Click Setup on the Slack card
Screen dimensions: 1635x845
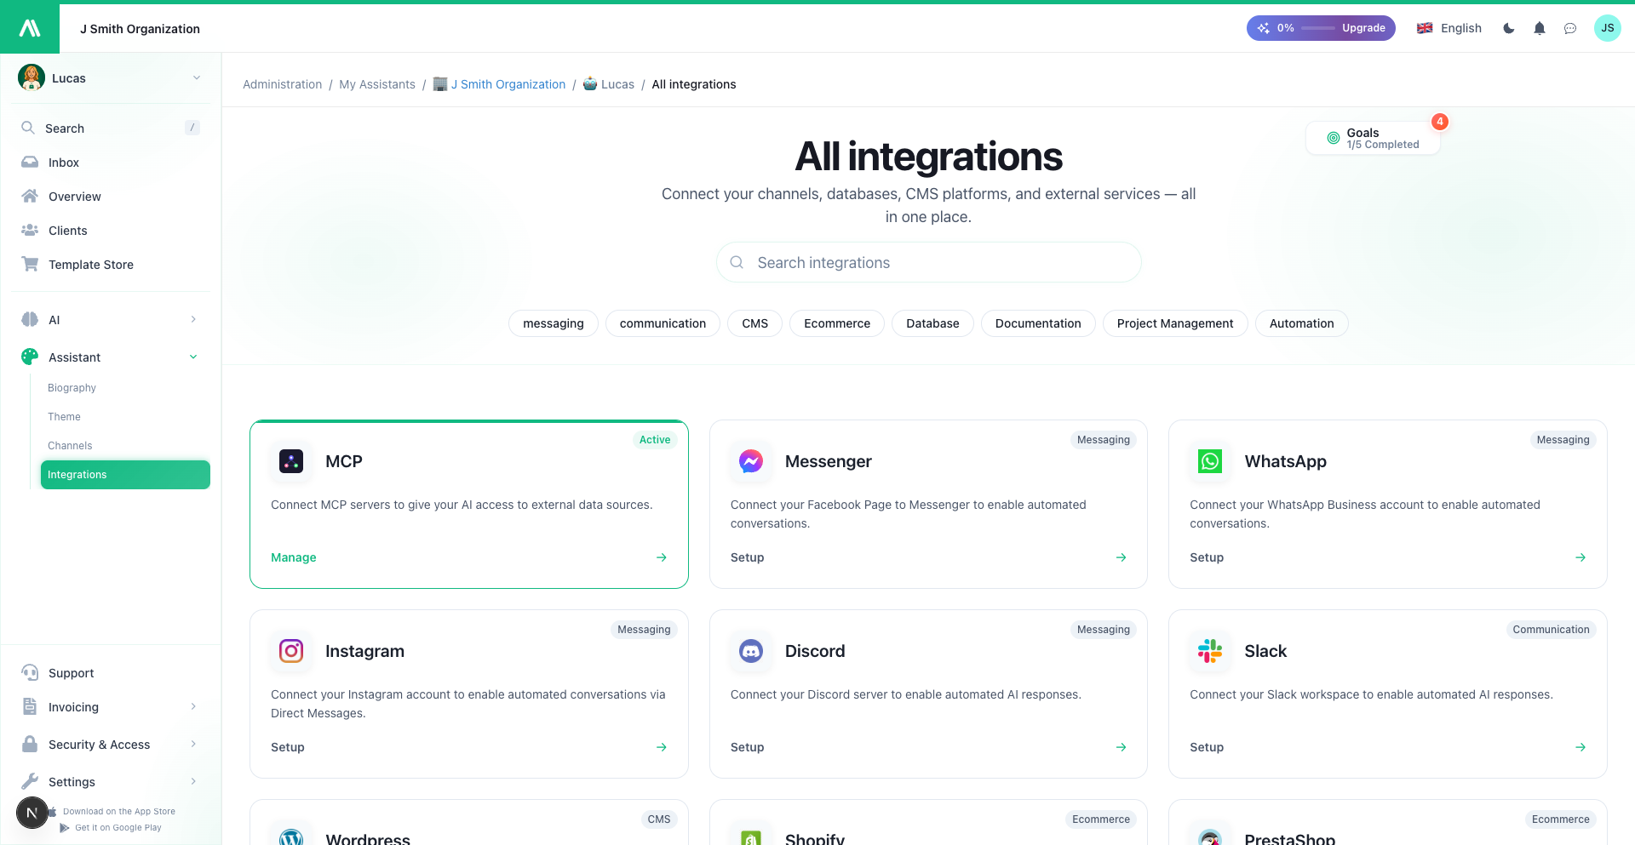click(1207, 747)
